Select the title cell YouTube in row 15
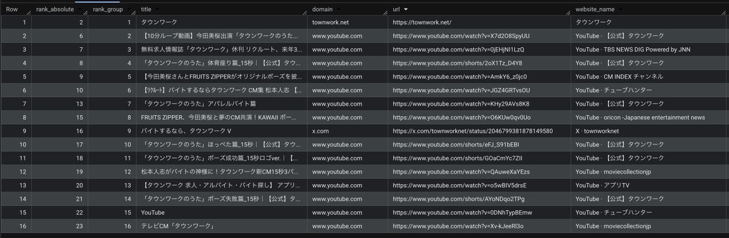Viewport: 729px width, 238px height. tap(152, 212)
